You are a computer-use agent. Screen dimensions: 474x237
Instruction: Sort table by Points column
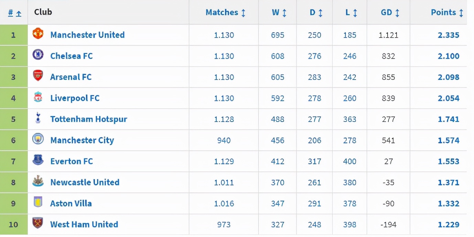click(447, 12)
